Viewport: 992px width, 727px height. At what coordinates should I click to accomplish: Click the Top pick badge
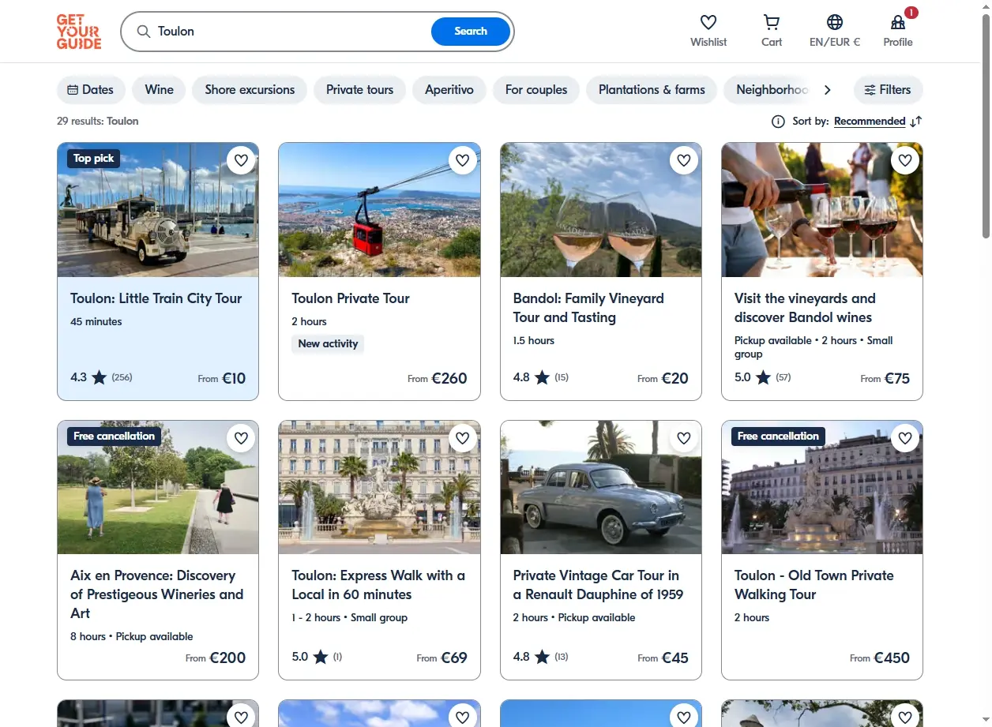pyautogui.click(x=93, y=159)
